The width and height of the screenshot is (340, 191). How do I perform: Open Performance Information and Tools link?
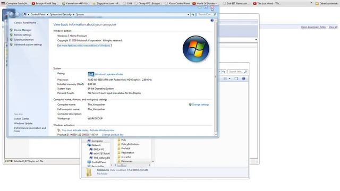coord(30,129)
